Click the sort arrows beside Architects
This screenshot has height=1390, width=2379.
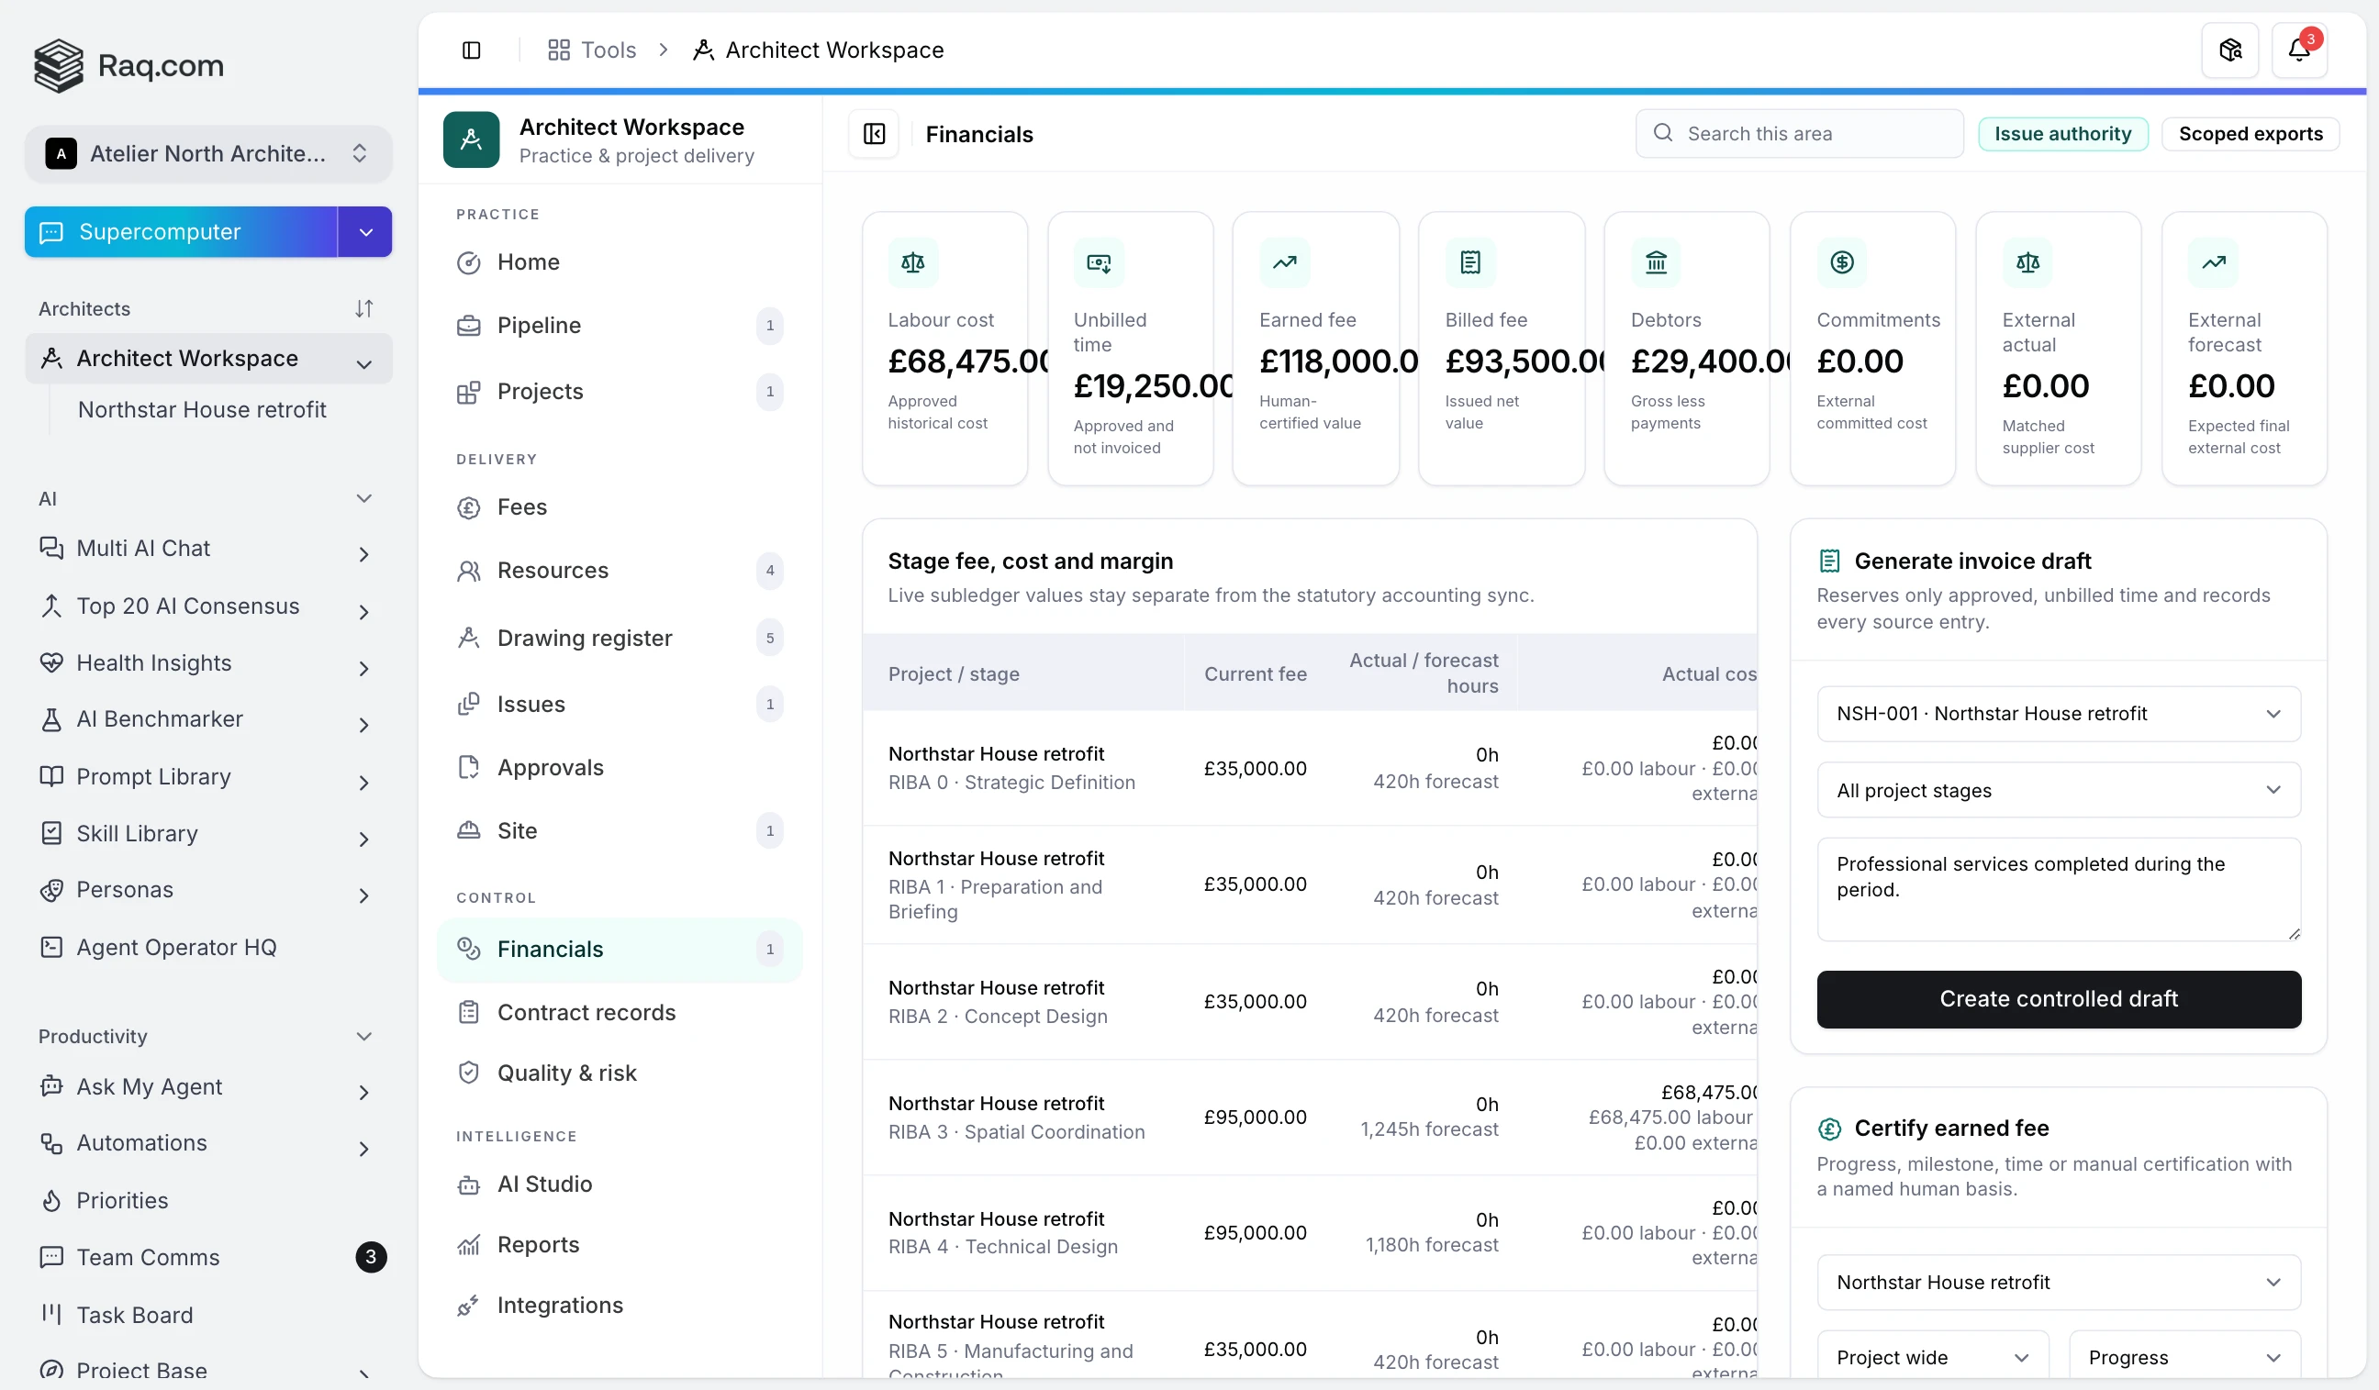tap(364, 308)
